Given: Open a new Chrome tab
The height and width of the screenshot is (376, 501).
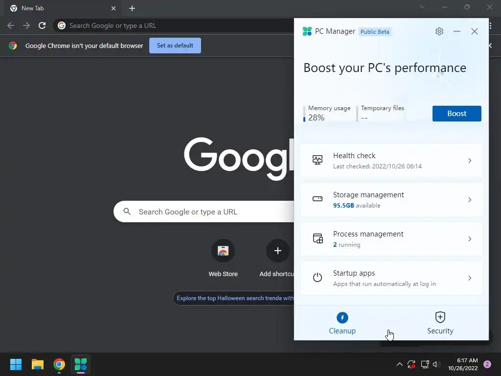Looking at the screenshot, I should 132,8.
